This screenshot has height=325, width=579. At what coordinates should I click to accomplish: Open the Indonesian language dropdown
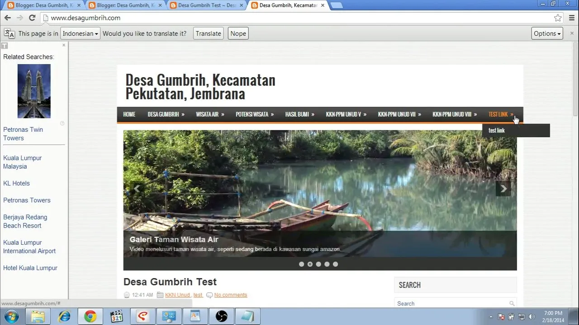coord(80,33)
